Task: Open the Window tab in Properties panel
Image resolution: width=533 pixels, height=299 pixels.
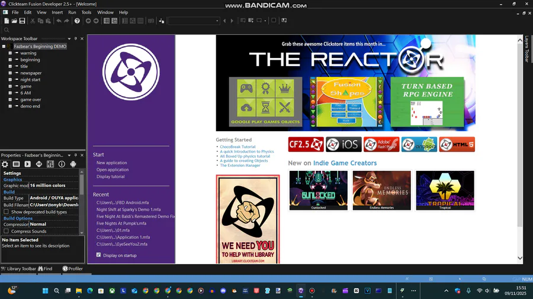Action: coord(17,164)
